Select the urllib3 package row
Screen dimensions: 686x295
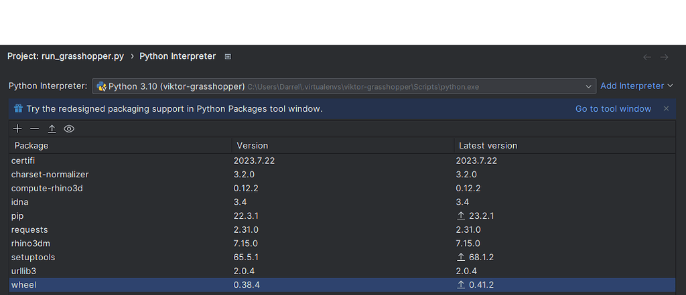(342, 271)
